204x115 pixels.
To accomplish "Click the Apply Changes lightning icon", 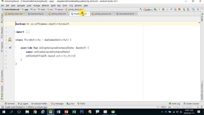I will (159, 9).
